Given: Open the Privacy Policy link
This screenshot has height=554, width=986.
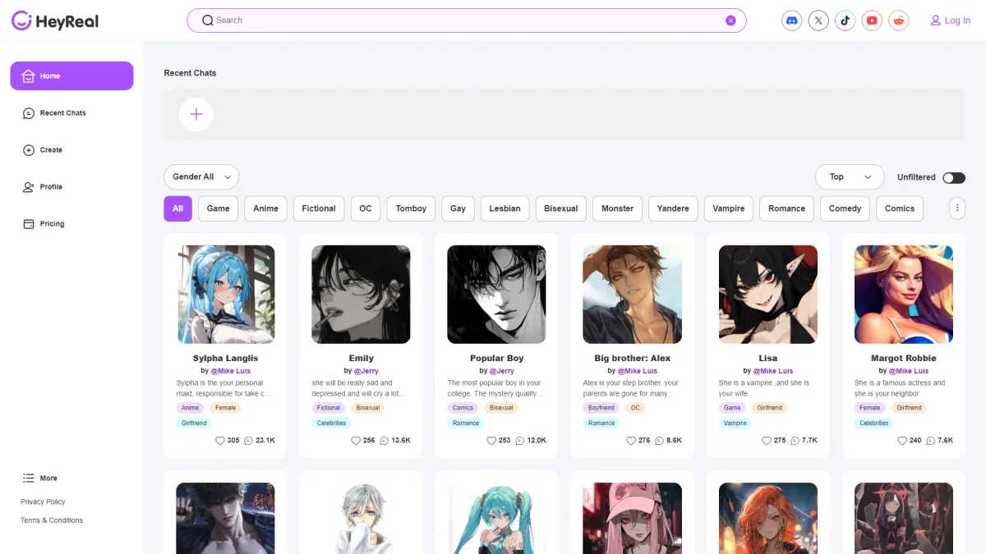Looking at the screenshot, I should coord(43,501).
